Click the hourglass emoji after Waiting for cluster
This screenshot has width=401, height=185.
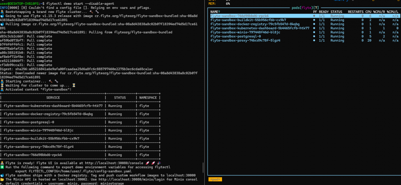pos(74,85)
